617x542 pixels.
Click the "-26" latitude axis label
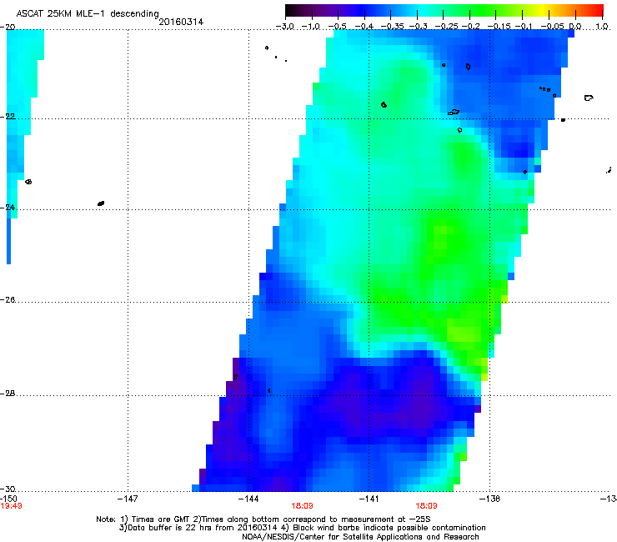pos(8,300)
